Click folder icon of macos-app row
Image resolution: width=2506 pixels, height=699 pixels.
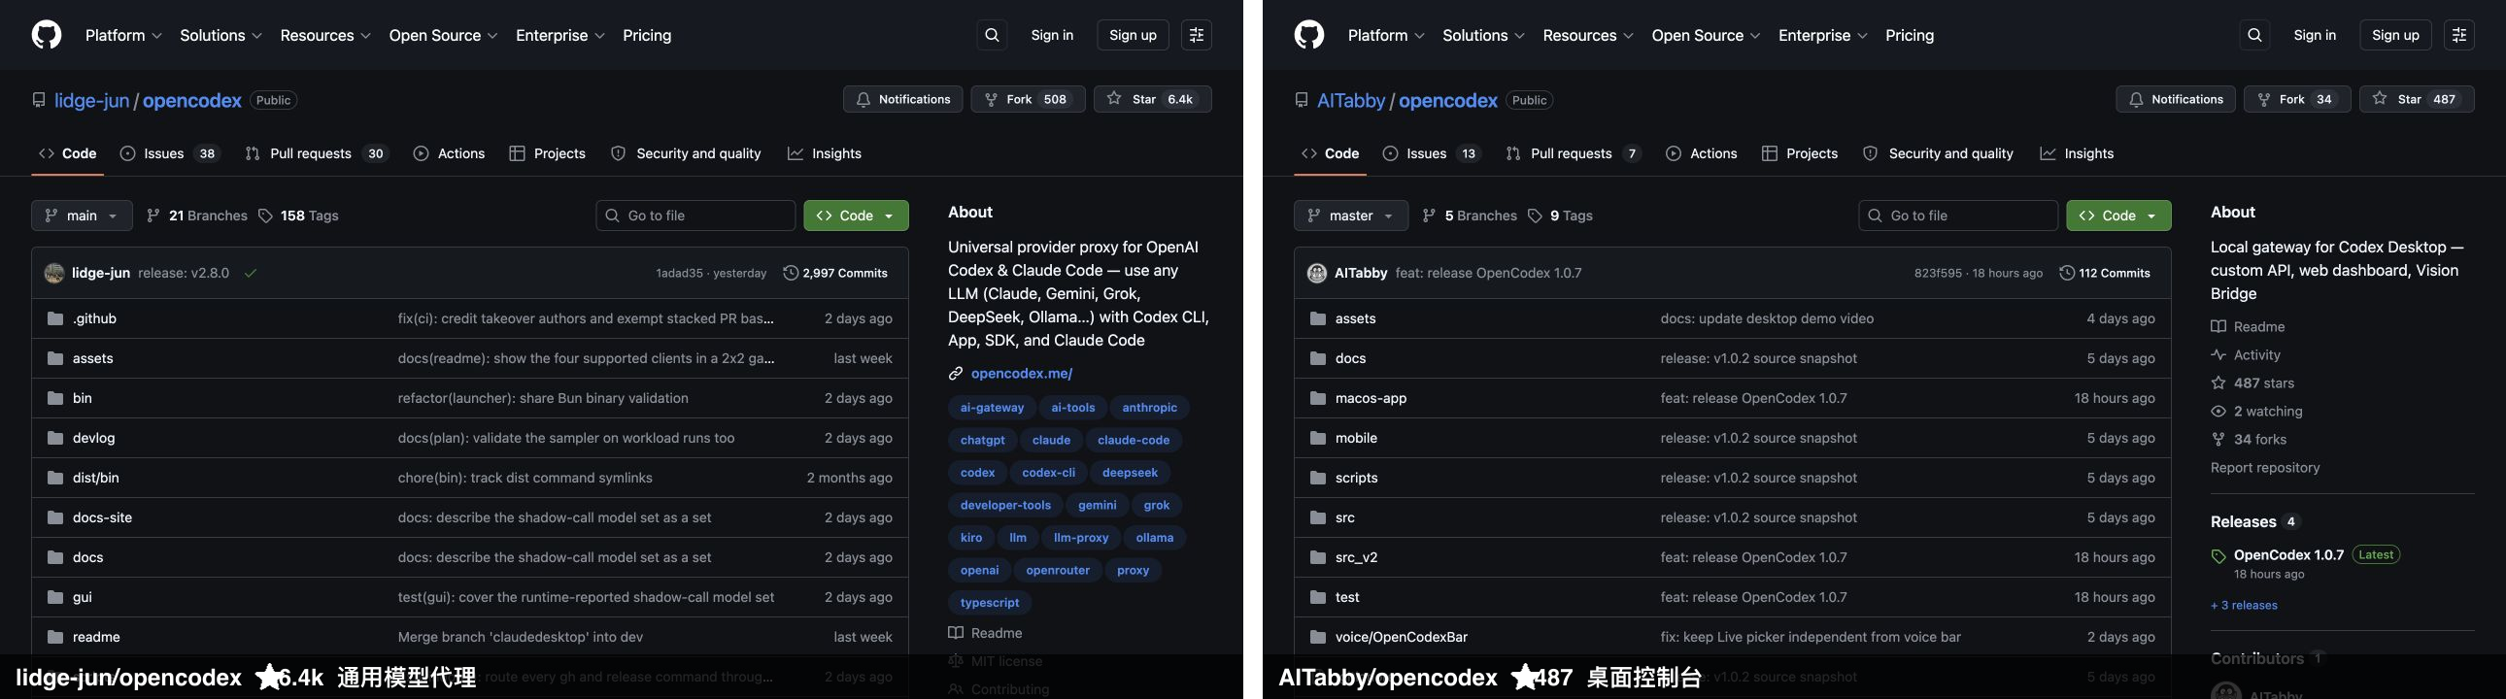pos(1318,399)
